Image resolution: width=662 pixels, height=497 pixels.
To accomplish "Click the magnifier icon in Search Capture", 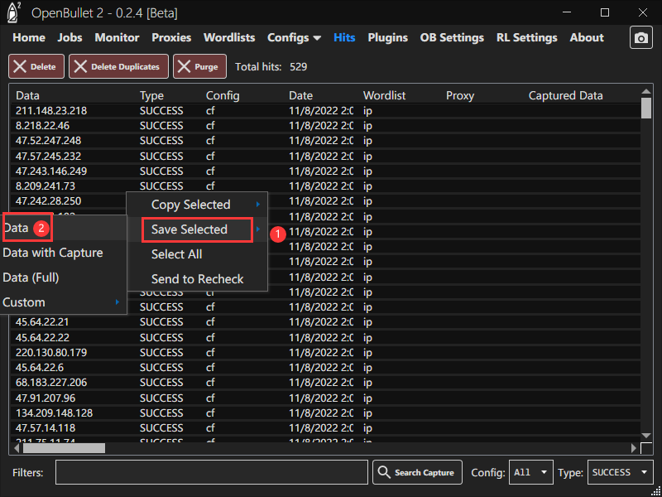I will (x=384, y=472).
